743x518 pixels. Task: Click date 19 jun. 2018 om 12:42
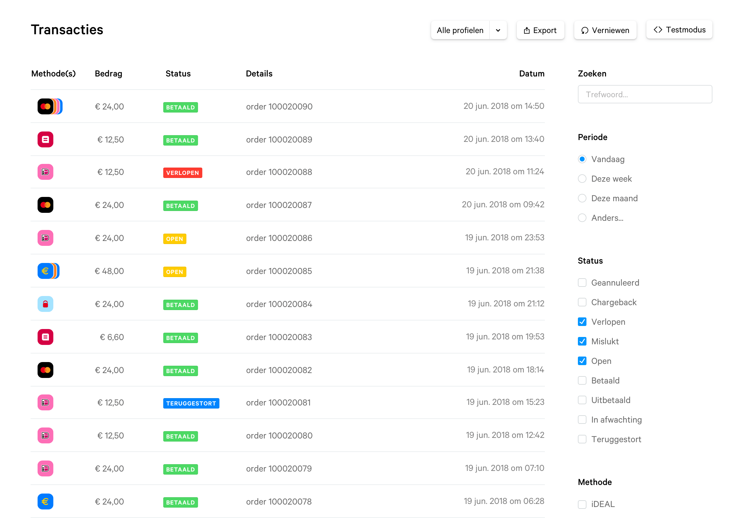tap(505, 435)
